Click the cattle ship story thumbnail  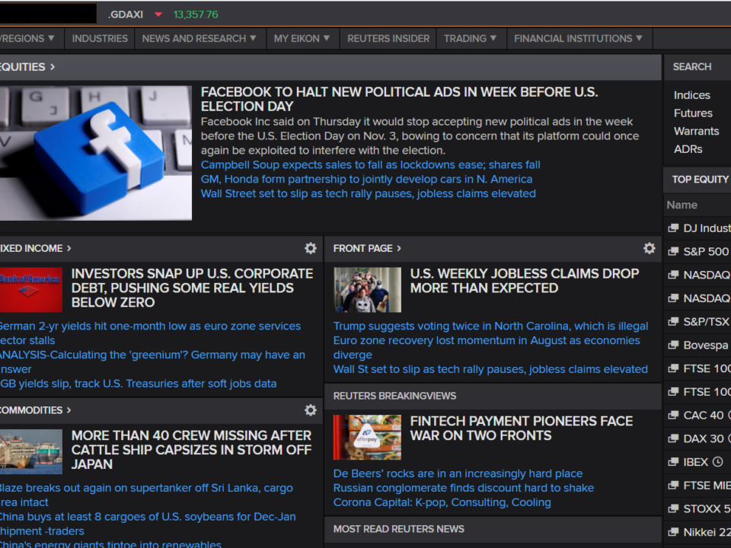point(30,451)
